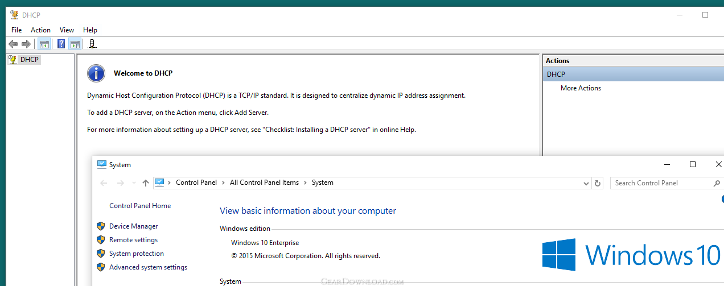
Task: Click Control Panel in the breadcrumb
Action: [196, 183]
